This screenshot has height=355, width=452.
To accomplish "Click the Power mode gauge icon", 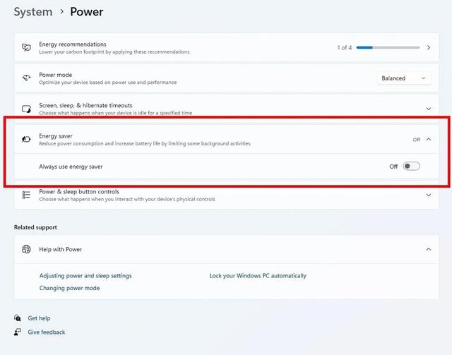I will point(26,78).
